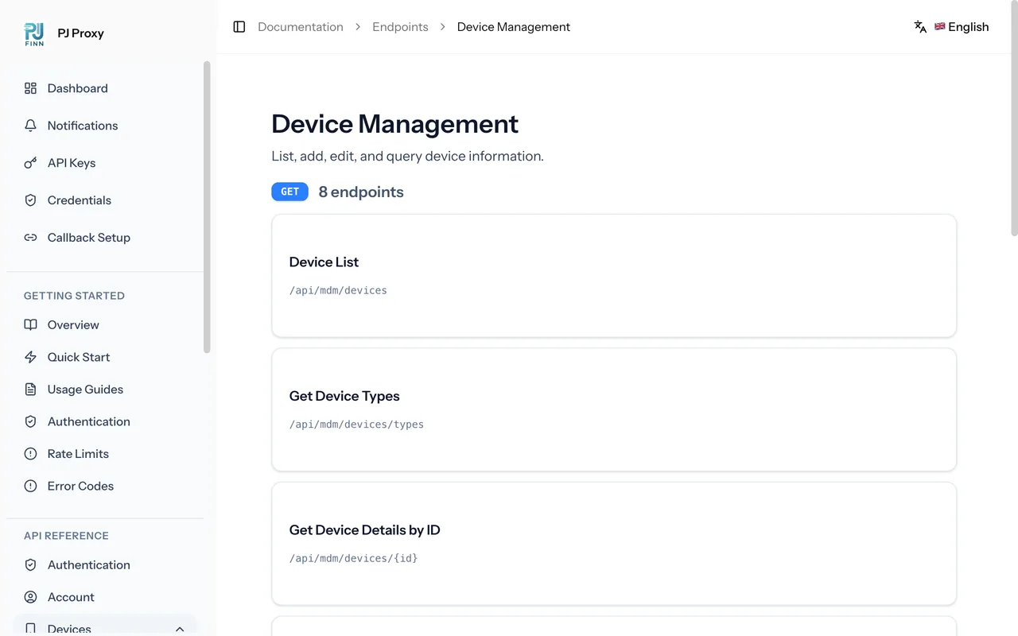Click the blue GET method badge
The width and height of the screenshot is (1018, 636).
(289, 192)
